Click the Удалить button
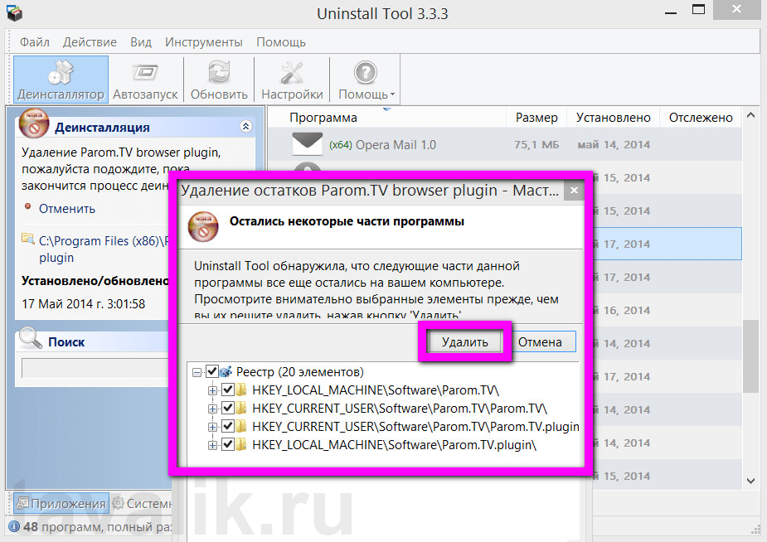The image size is (767, 542). point(464,341)
